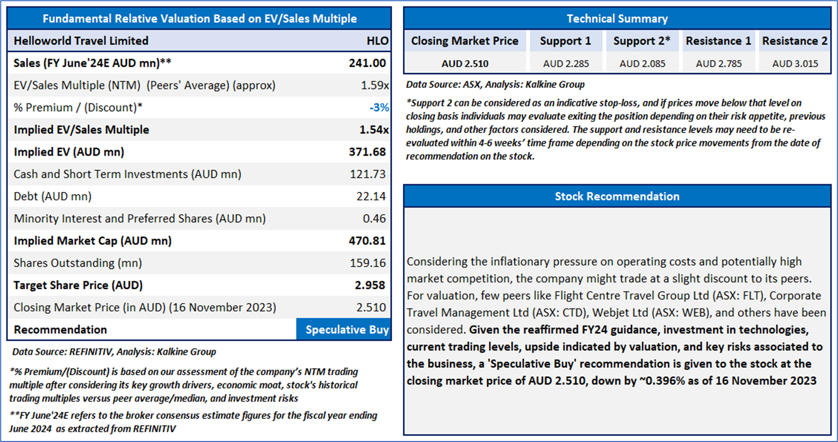Click the Implied EV value 371.68
The height and width of the screenshot is (442, 838).
click(367, 152)
